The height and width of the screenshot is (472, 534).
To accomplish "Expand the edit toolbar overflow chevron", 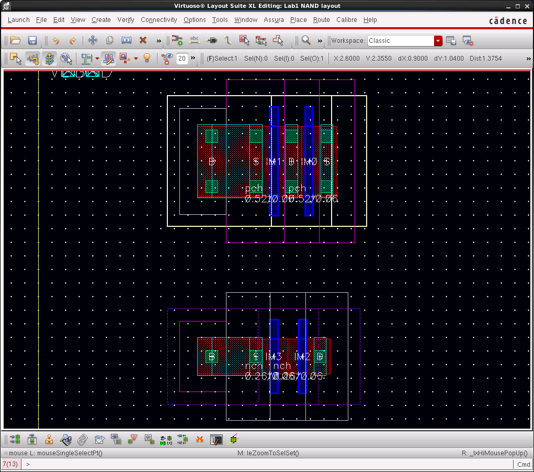I will click(x=158, y=41).
